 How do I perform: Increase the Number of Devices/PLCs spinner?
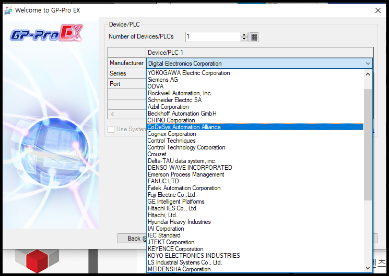coord(244,35)
